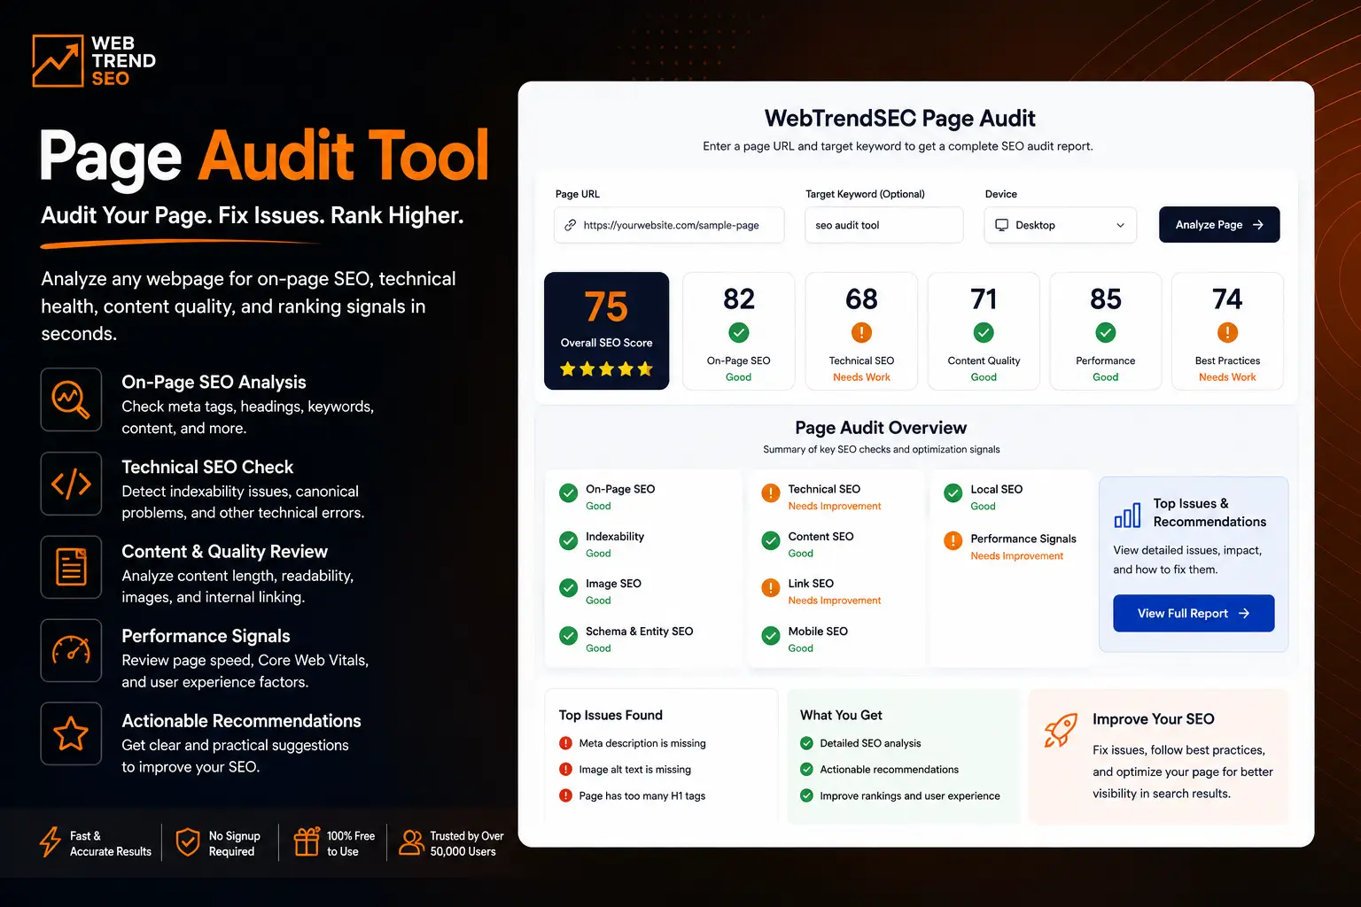Click the Content Quality 71 score card
Screen dimensions: 1361x907
tap(984, 330)
